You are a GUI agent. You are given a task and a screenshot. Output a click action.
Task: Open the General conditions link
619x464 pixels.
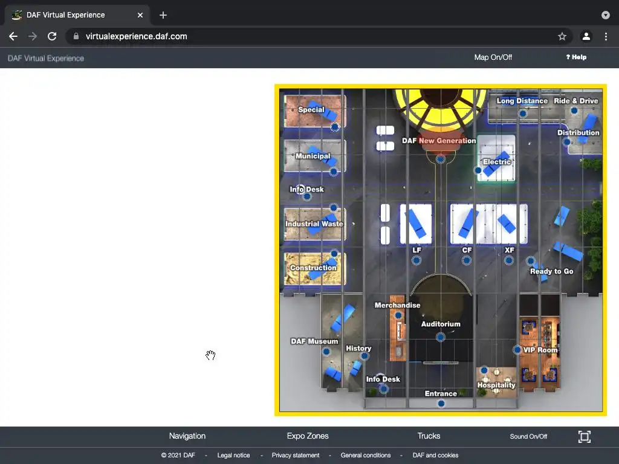(x=366, y=456)
